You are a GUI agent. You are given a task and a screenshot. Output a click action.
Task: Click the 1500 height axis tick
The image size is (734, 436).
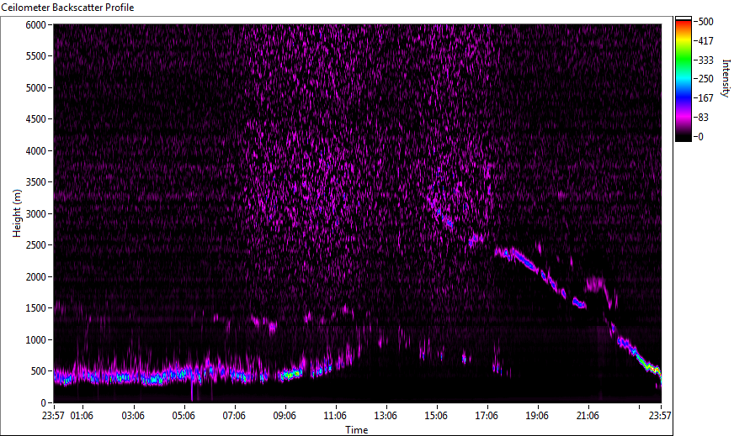[x=36, y=308]
